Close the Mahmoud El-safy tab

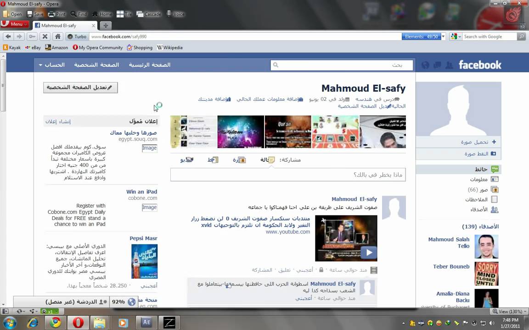point(94,26)
